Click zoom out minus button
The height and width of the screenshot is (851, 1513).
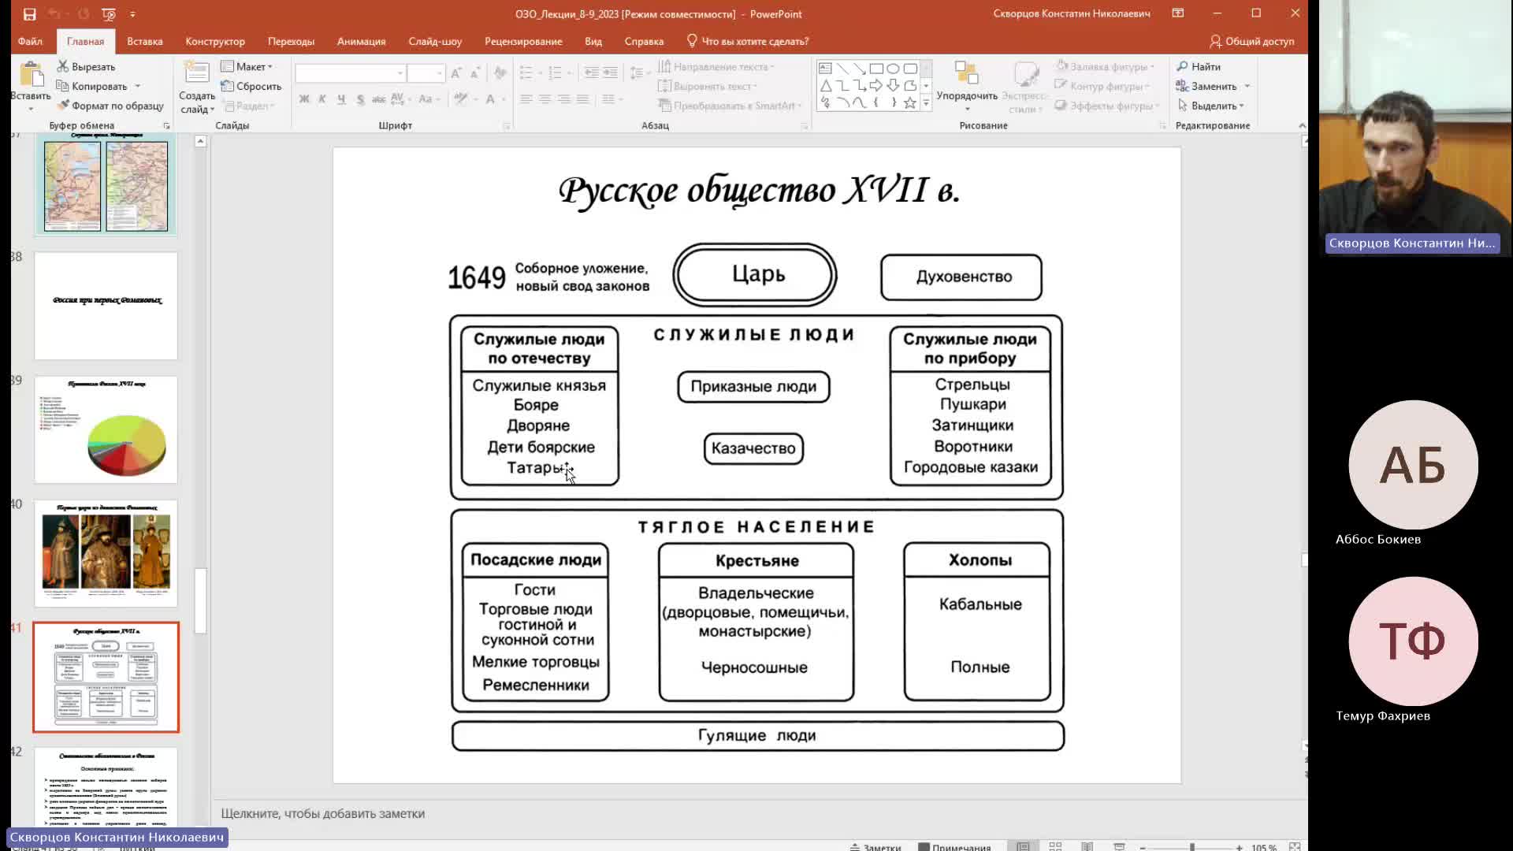1143,847
